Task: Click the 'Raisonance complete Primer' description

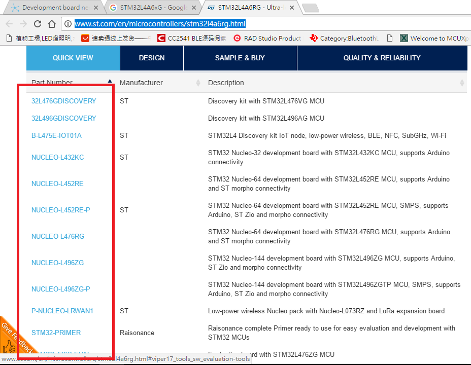Action: click(331, 333)
